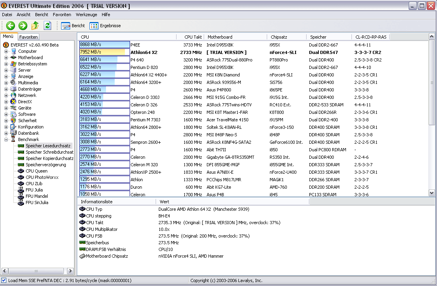Select the Multimedia speaker icon
This screenshot has width=437, height=286.
click(x=13, y=82)
